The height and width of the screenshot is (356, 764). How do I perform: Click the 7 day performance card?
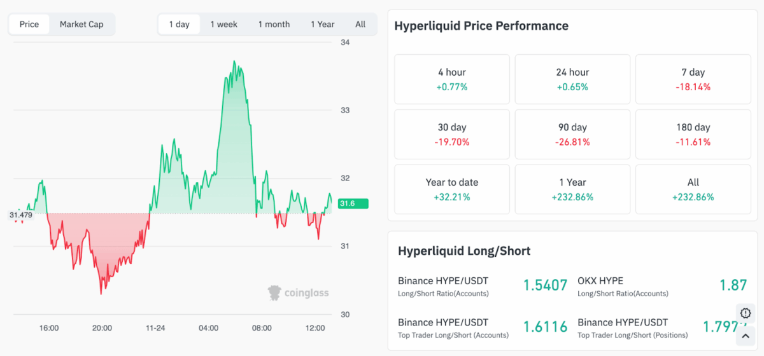693,79
